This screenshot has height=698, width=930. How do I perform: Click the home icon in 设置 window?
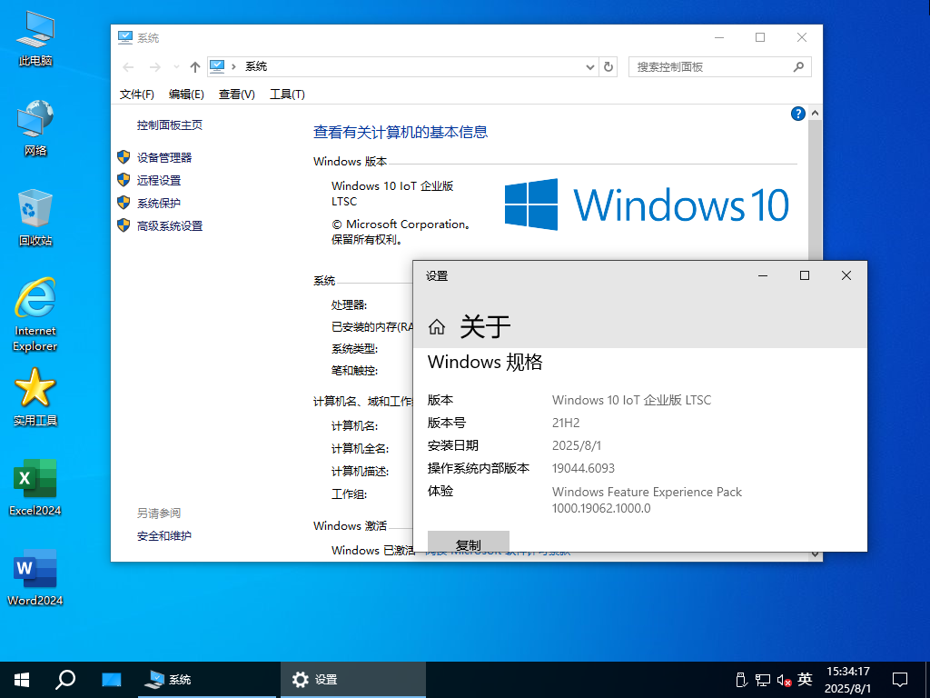pos(437,326)
